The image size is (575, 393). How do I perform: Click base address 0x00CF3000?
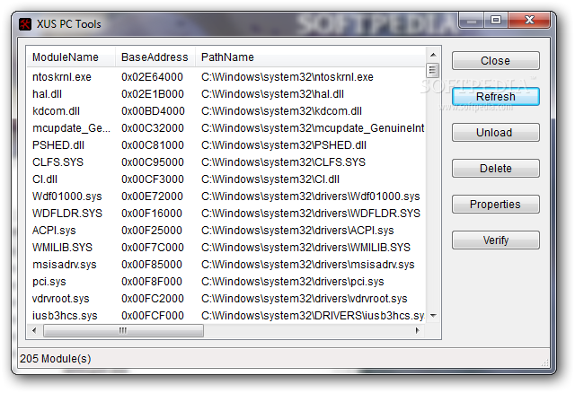click(x=153, y=179)
